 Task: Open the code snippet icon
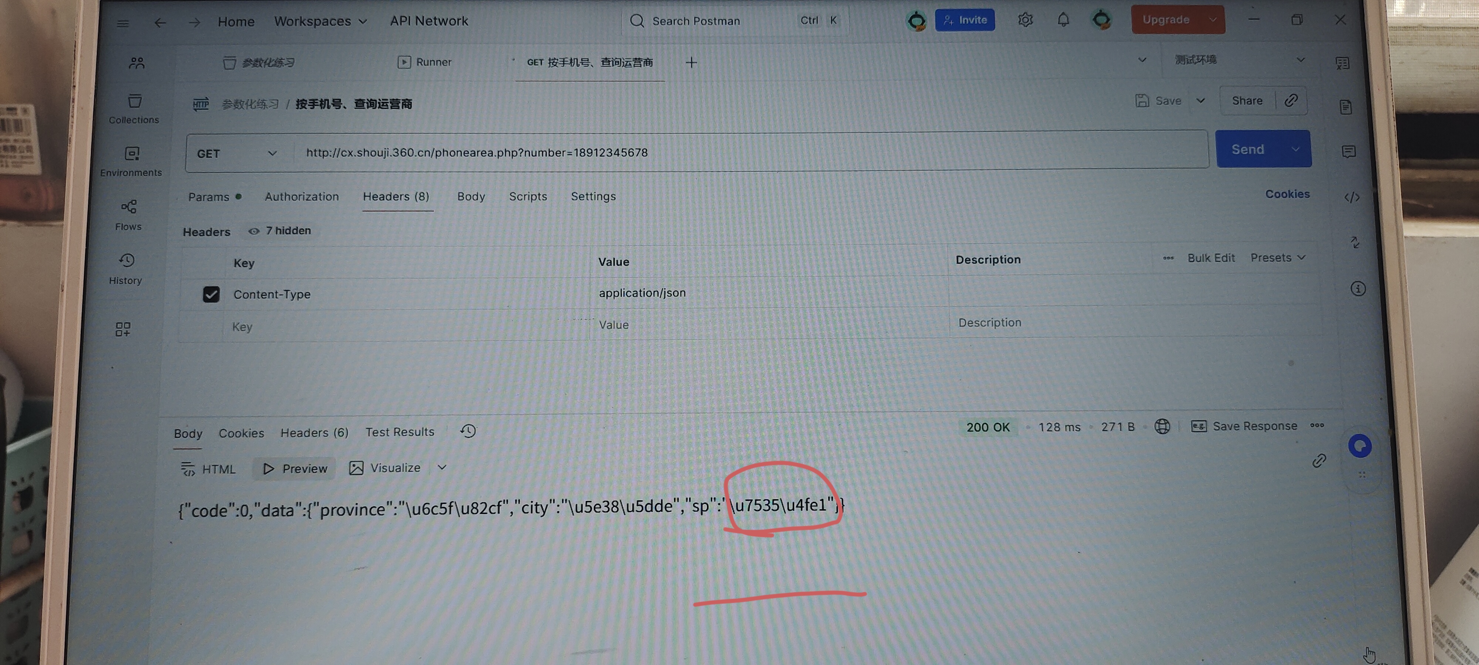pyautogui.click(x=1351, y=197)
